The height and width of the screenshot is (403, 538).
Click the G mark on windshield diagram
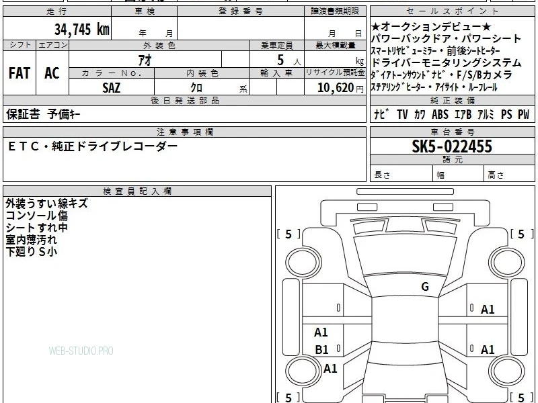pyautogui.click(x=425, y=286)
